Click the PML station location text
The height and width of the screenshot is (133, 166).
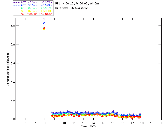click(x=77, y=4)
